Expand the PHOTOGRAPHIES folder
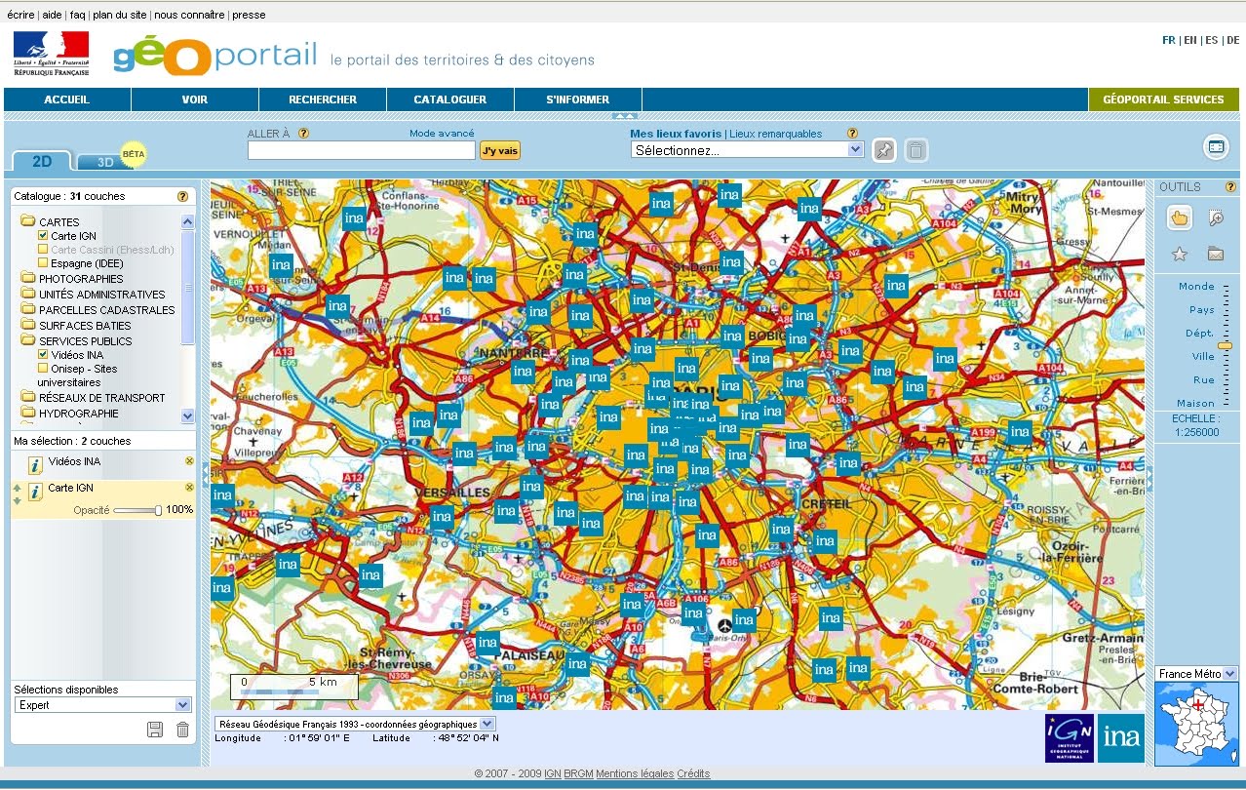Screen dimensions: 1246x790 28,279
